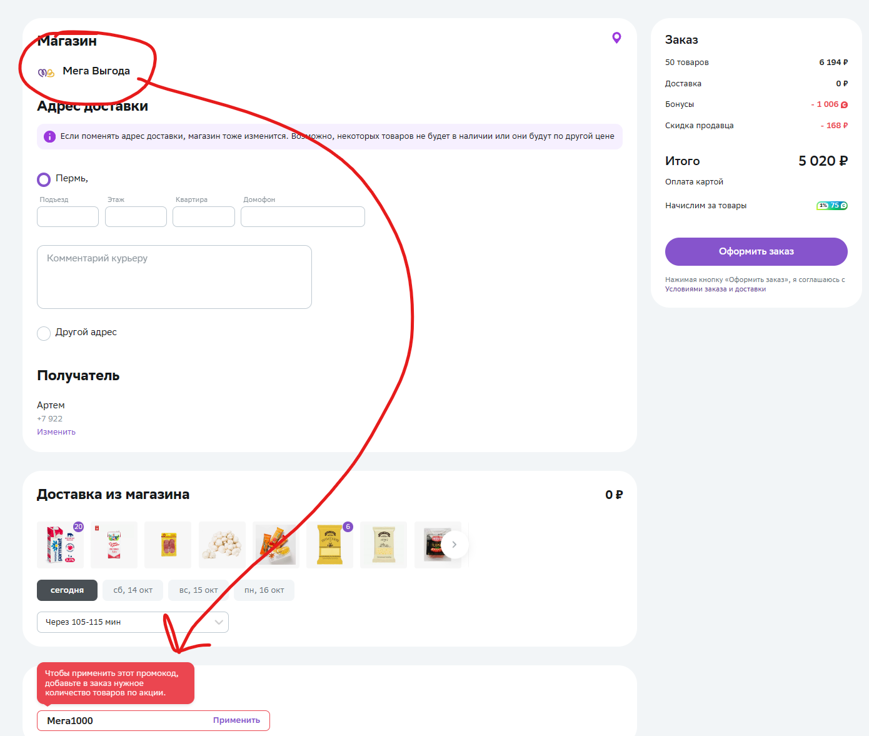
Task: Click the purple info icon in address notice
Action: [50, 136]
